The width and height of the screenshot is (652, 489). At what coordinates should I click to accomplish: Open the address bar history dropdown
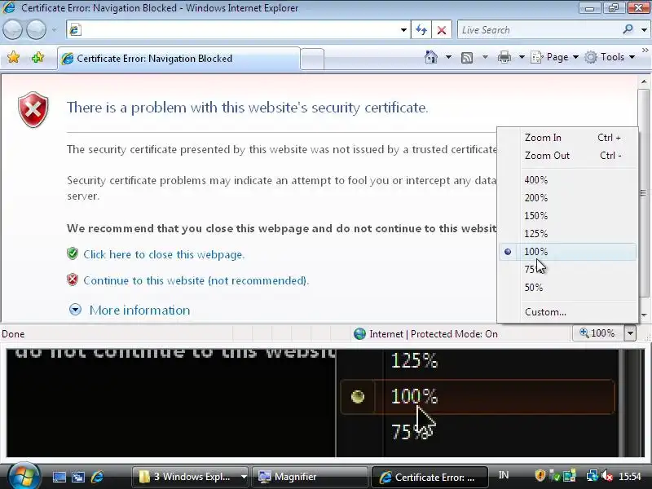click(403, 30)
